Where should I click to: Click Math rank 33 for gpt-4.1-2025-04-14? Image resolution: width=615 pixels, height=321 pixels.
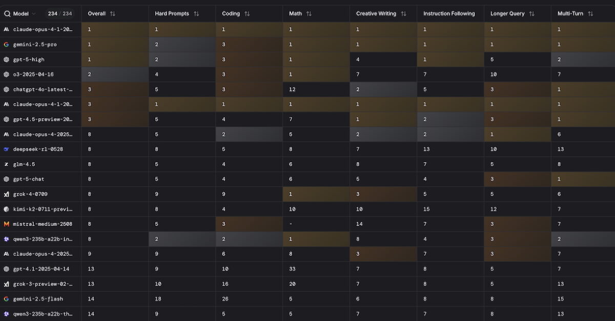[x=292, y=269]
